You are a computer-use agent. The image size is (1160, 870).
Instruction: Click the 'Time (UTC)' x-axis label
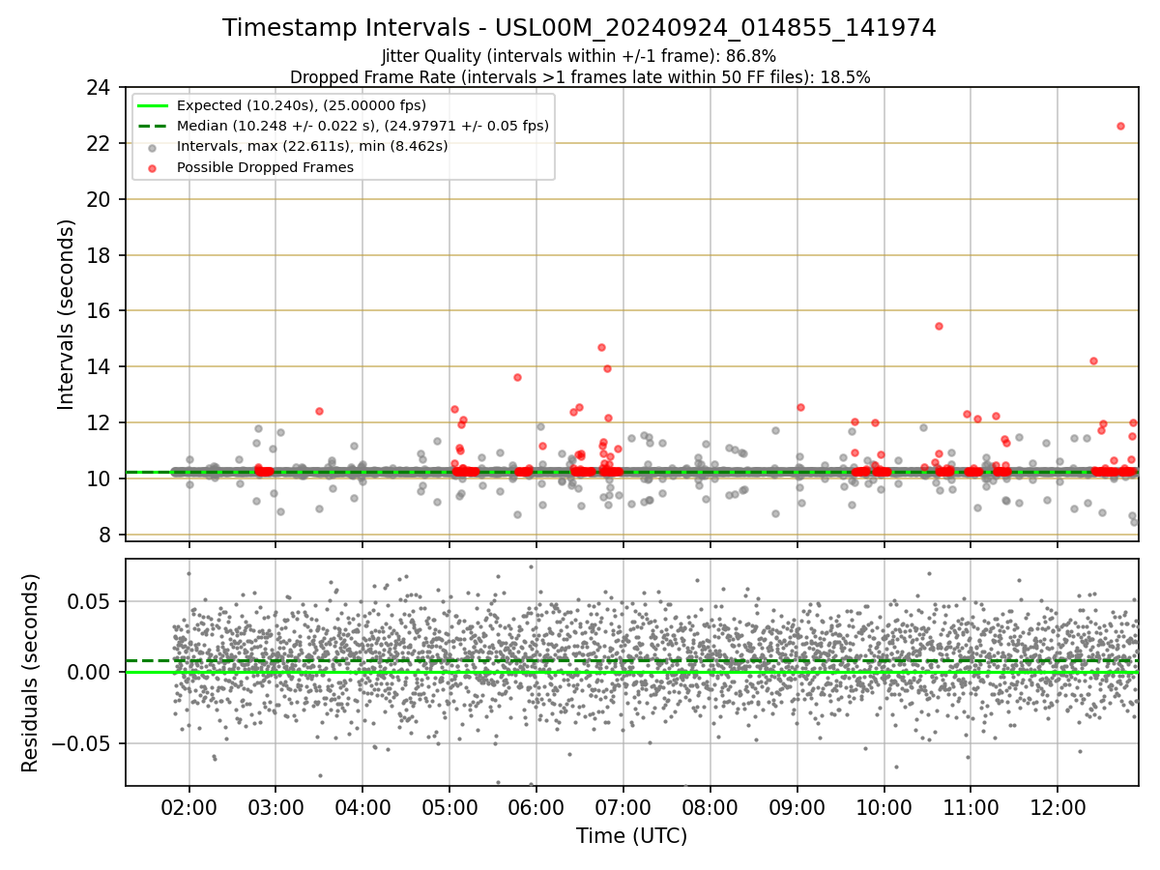(x=631, y=836)
